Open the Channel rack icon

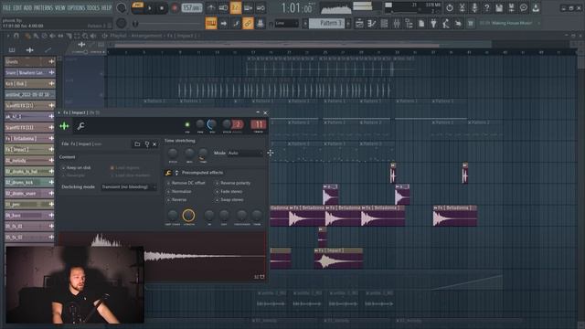[384, 24]
